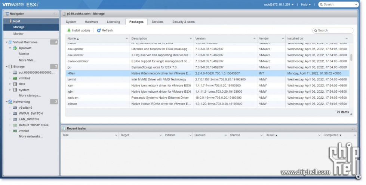Image resolution: width=366 pixels, height=185 pixels.
Task: Select the Packages tab
Action: [136, 22]
